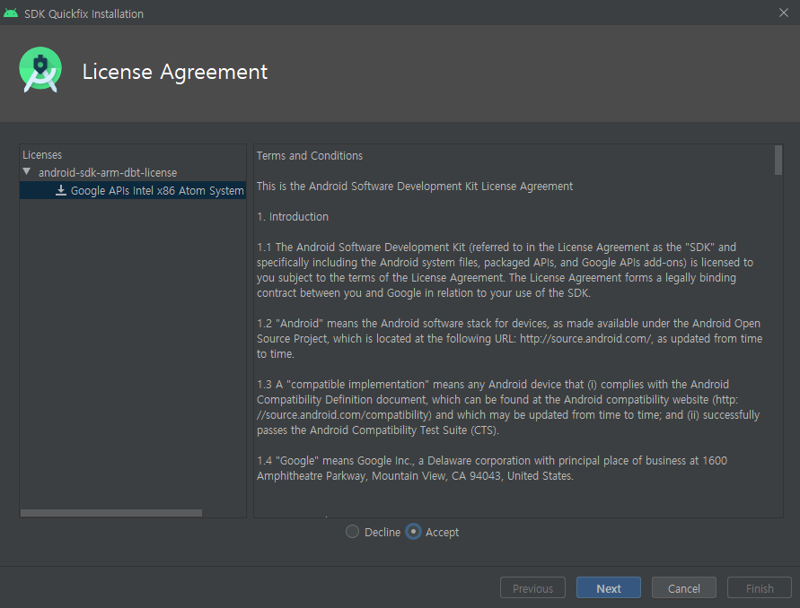Click the '1. Introduction' section heading
Viewport: 800px width, 608px height.
tap(293, 217)
